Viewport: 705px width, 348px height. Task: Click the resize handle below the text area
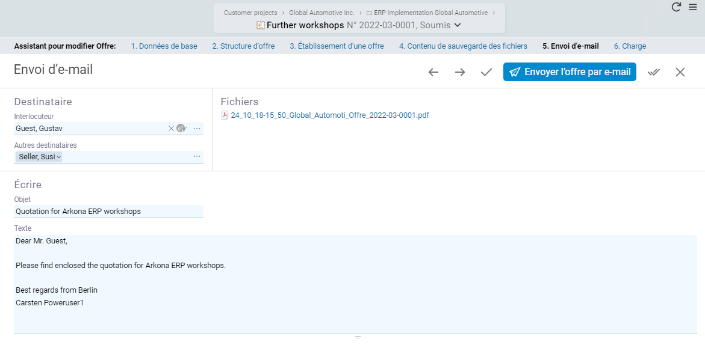[x=358, y=337]
